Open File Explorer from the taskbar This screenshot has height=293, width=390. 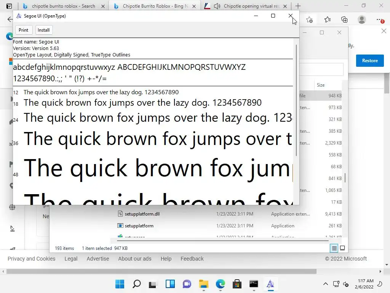[x=204, y=284]
